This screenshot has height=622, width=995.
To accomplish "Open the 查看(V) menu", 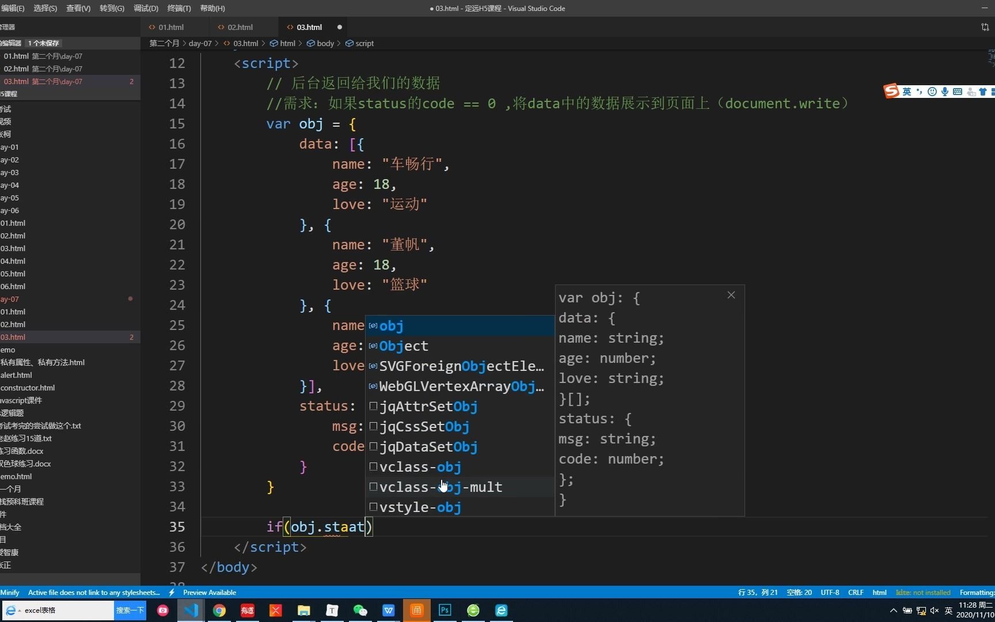I will tap(78, 8).
